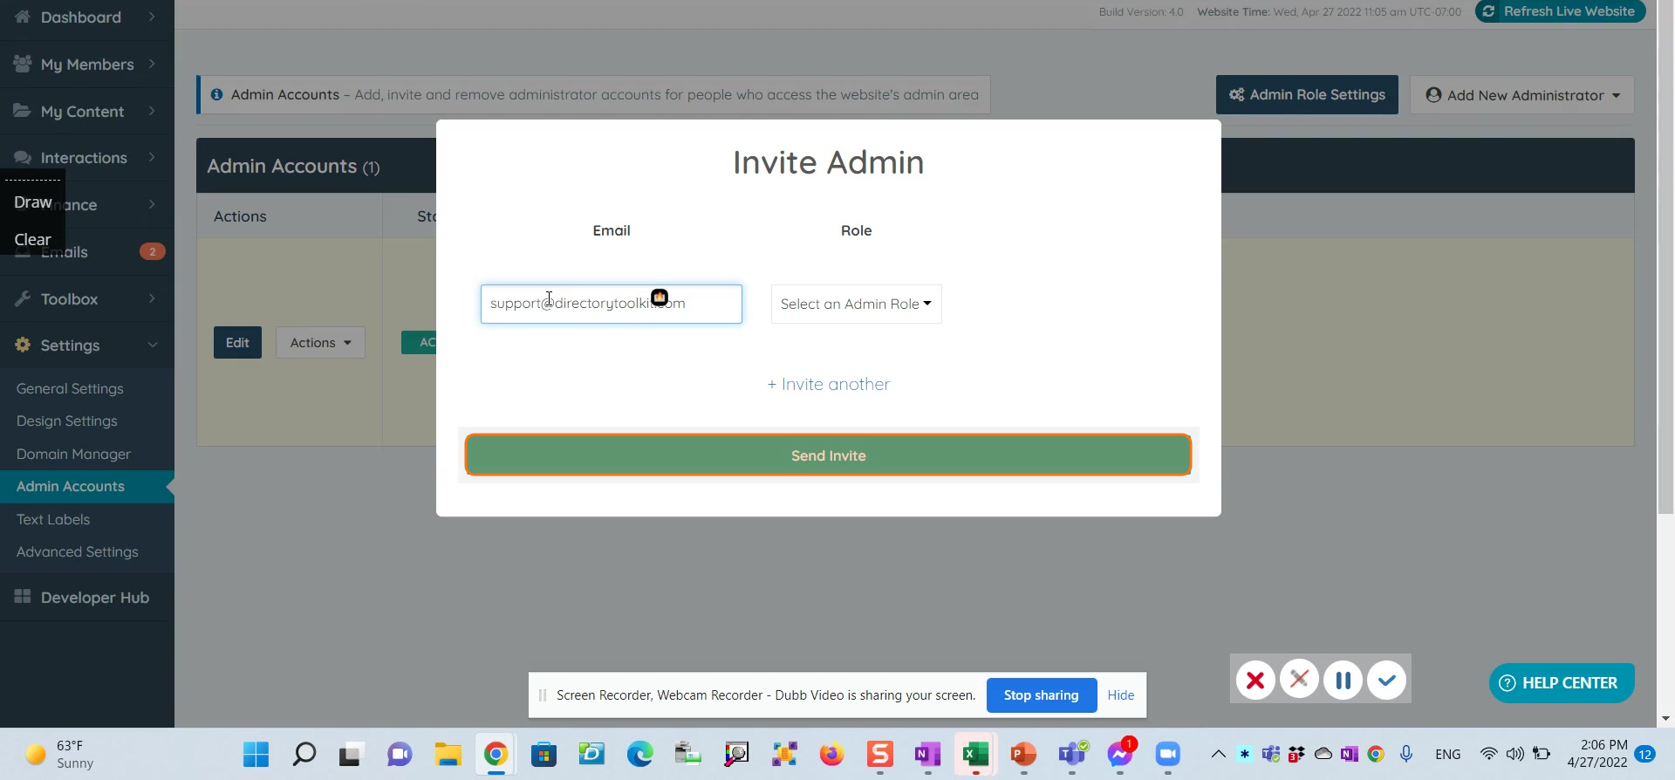Open PowerPoint from the taskbar
This screenshot has height=780, width=1675.
[x=1023, y=754]
